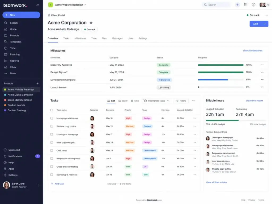This screenshot has height=204, width=272.
Task: Switch to the Files tab
Action: [x=104, y=38]
